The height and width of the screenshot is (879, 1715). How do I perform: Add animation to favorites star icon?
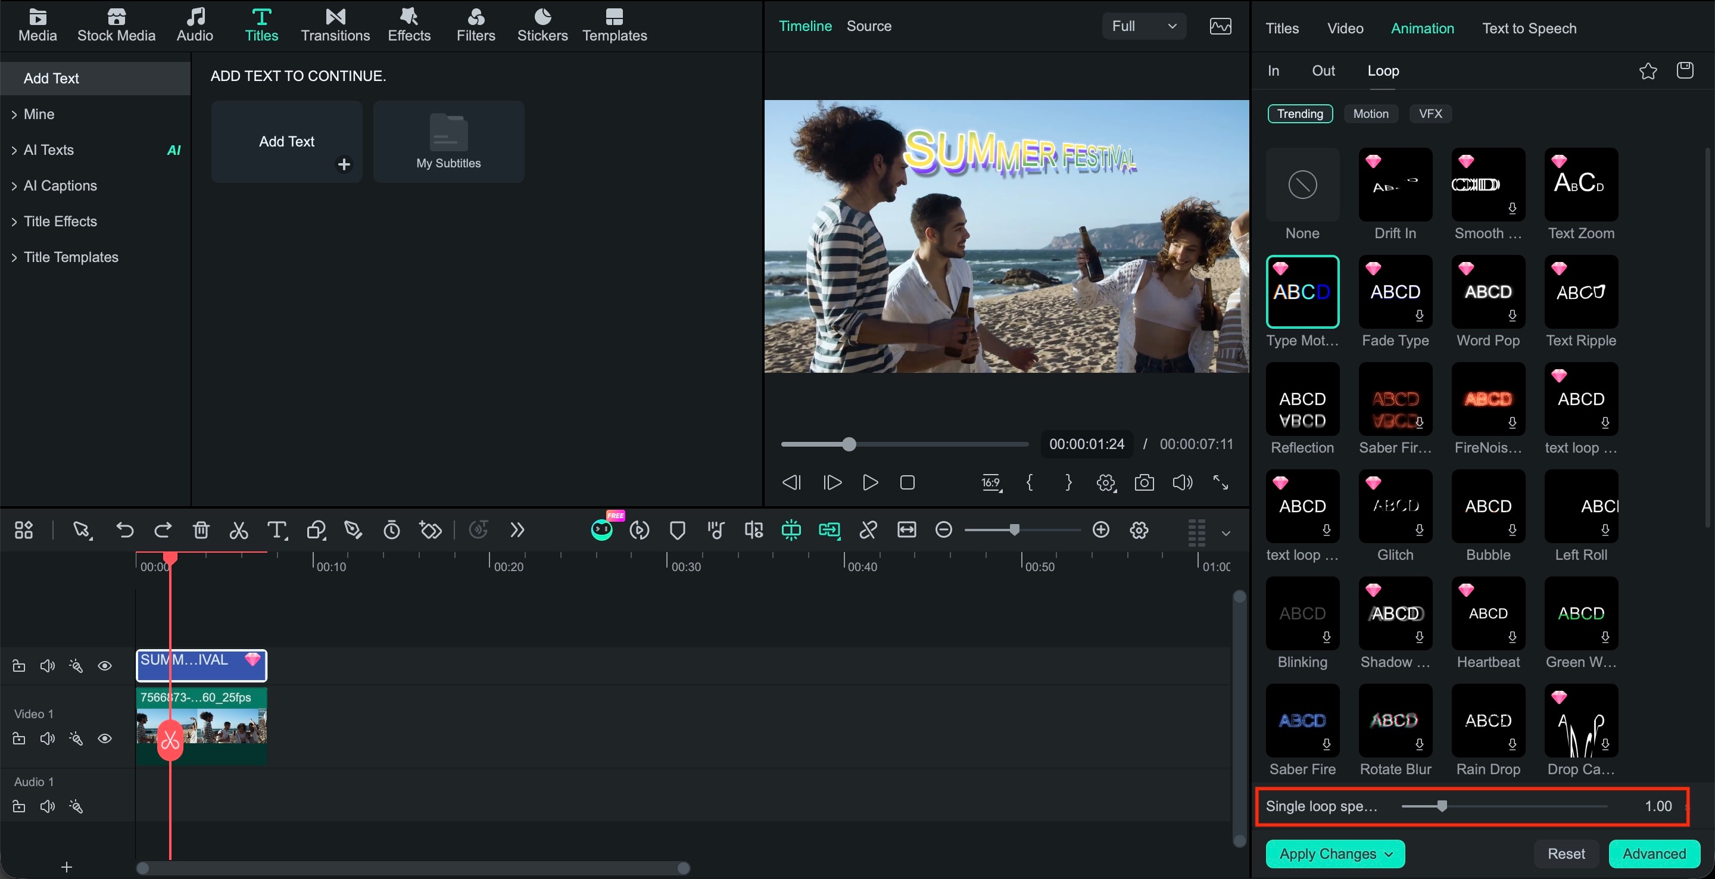pos(1648,71)
